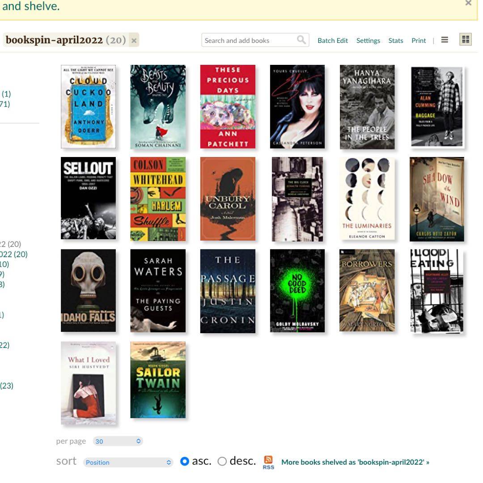483x483 pixels.
Task: Click the search magnifier icon
Action: (301, 40)
